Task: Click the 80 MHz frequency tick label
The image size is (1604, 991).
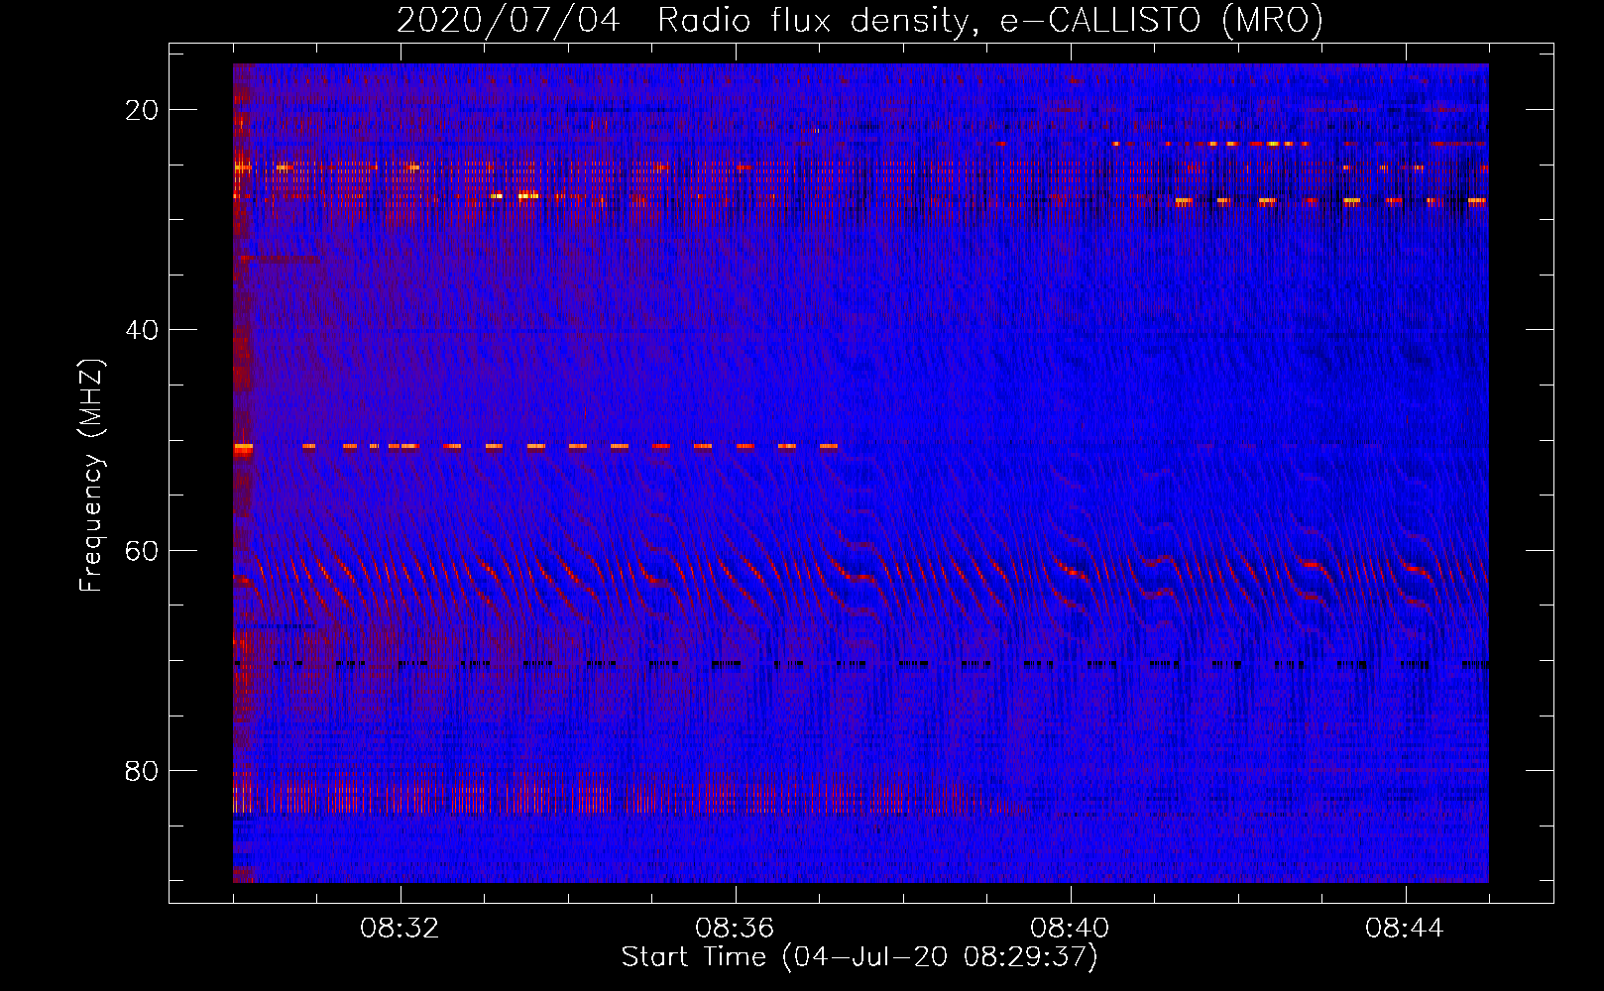Action: tap(142, 770)
